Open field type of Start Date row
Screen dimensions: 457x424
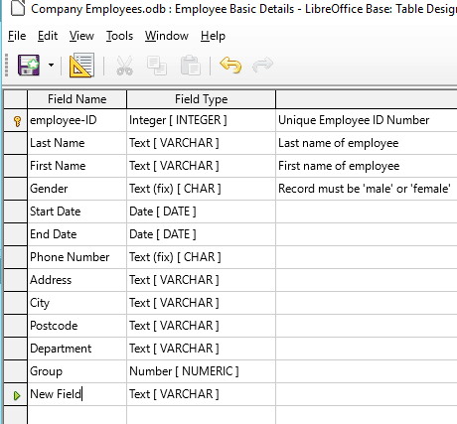click(201, 212)
